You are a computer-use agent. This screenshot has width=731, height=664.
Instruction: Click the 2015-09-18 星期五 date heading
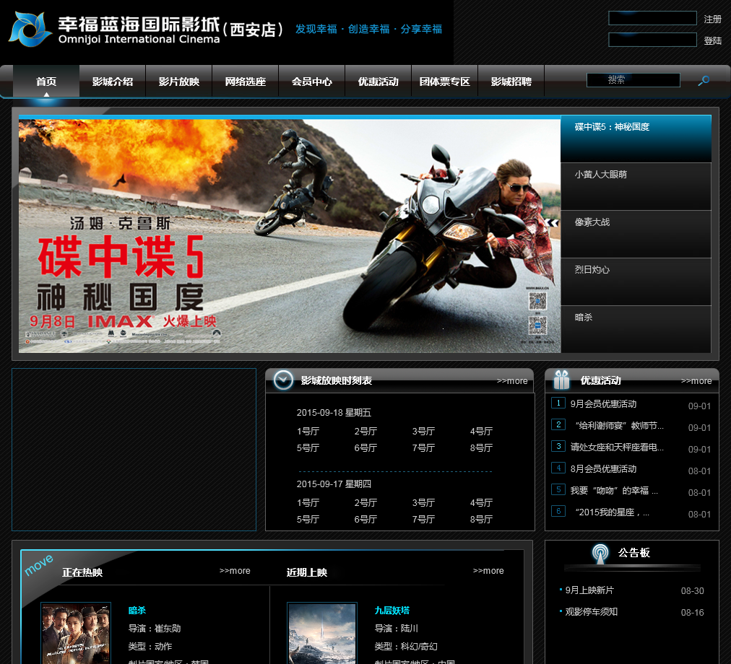click(x=334, y=412)
